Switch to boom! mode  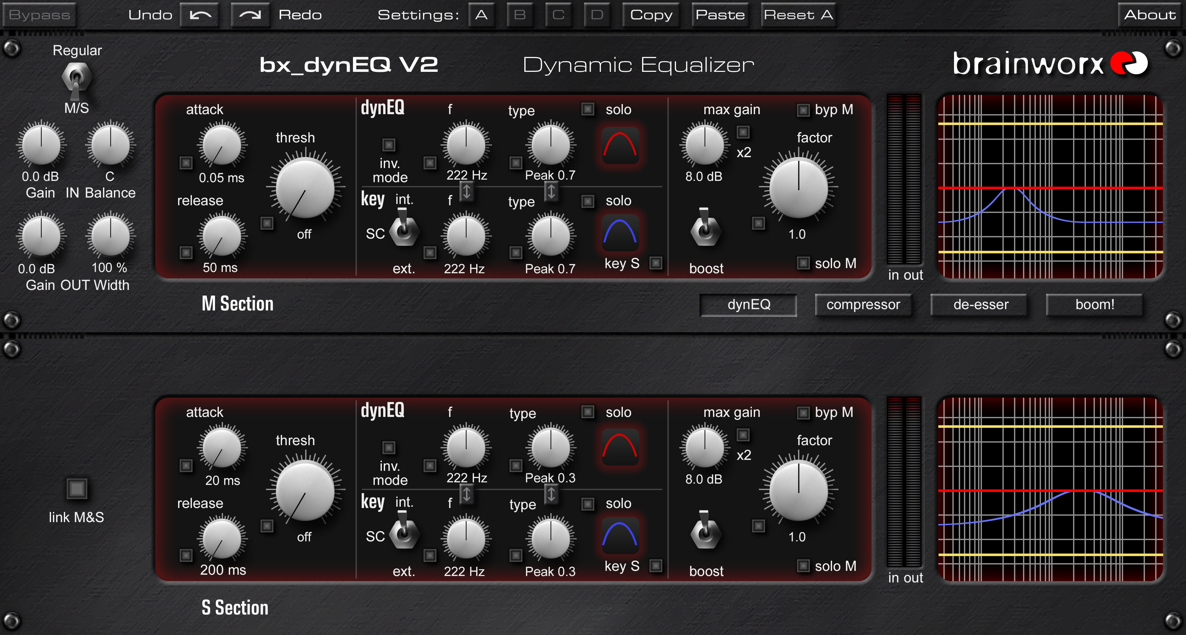pyautogui.click(x=1094, y=305)
